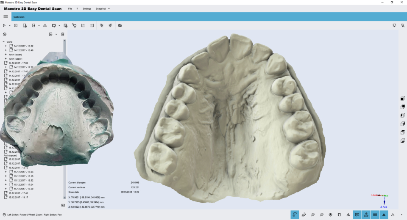The width and height of the screenshot is (407, 220).
Task: Click the fit-to-window square icon
Action: tap(339, 214)
